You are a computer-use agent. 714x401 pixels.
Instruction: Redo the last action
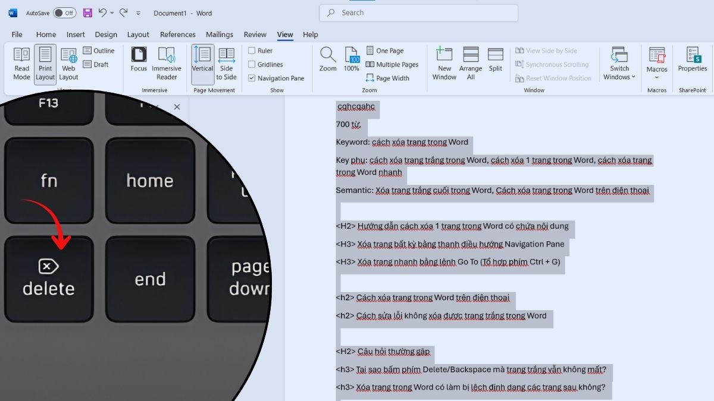coord(123,12)
